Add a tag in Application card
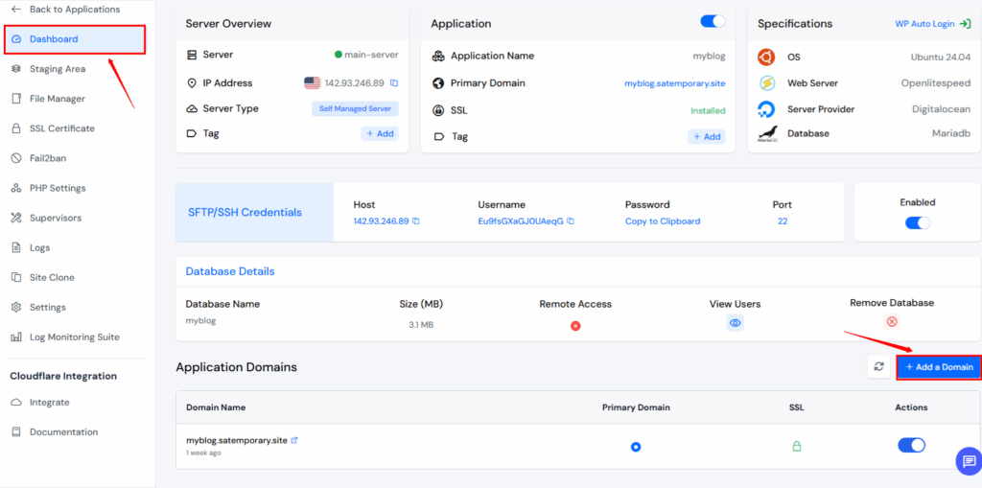982x488 pixels. 707,136
